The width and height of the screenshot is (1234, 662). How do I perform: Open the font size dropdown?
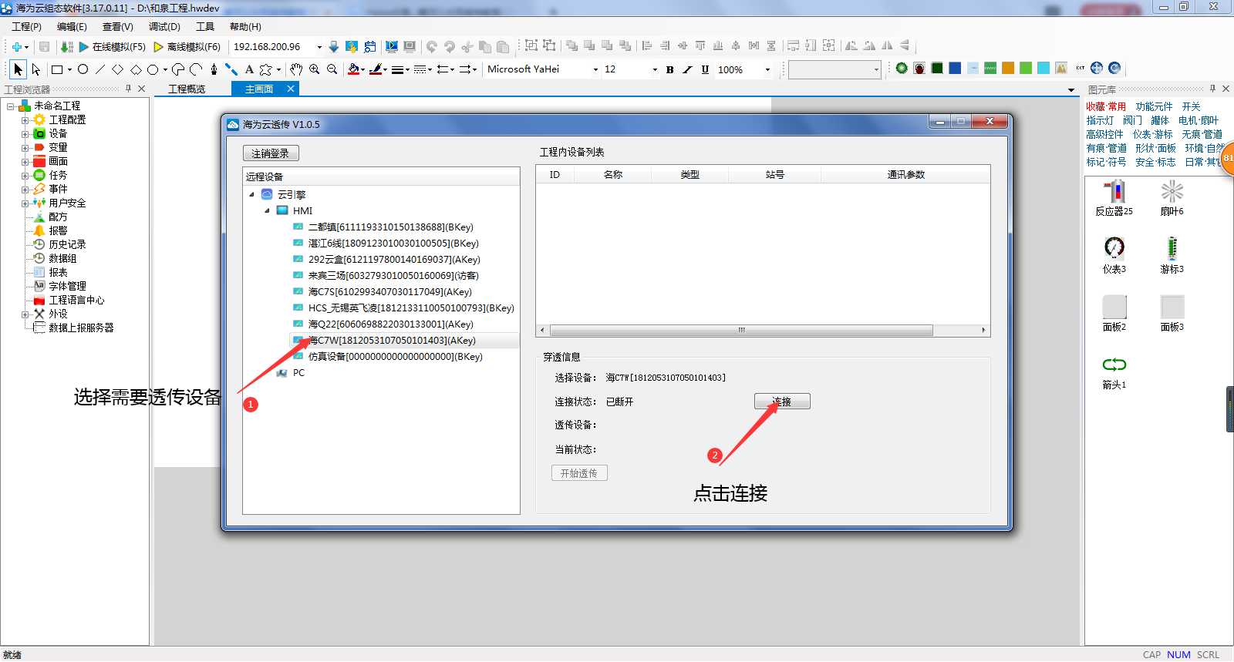[x=655, y=69]
